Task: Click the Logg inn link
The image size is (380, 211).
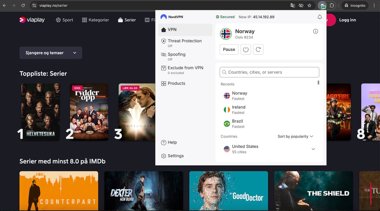Action: (x=347, y=20)
